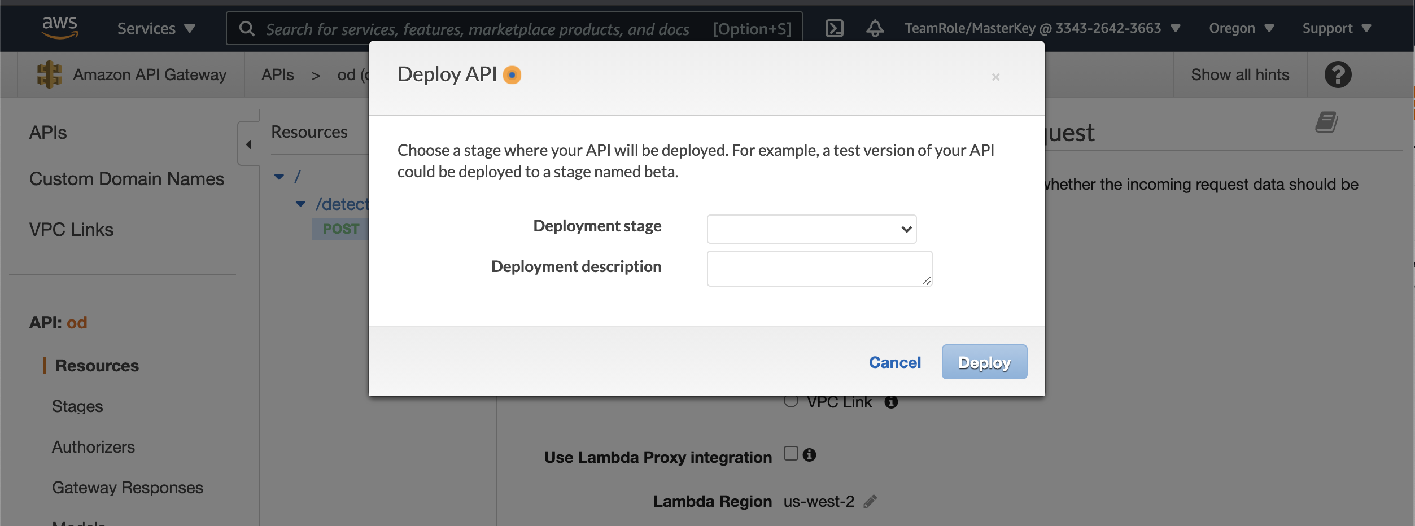Go to APIs breadcrumb
Viewport: 1415px width, 526px height.
coord(278,74)
